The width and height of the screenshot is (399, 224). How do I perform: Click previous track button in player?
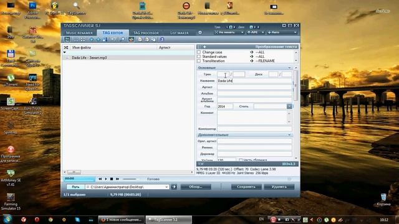click(x=100, y=179)
